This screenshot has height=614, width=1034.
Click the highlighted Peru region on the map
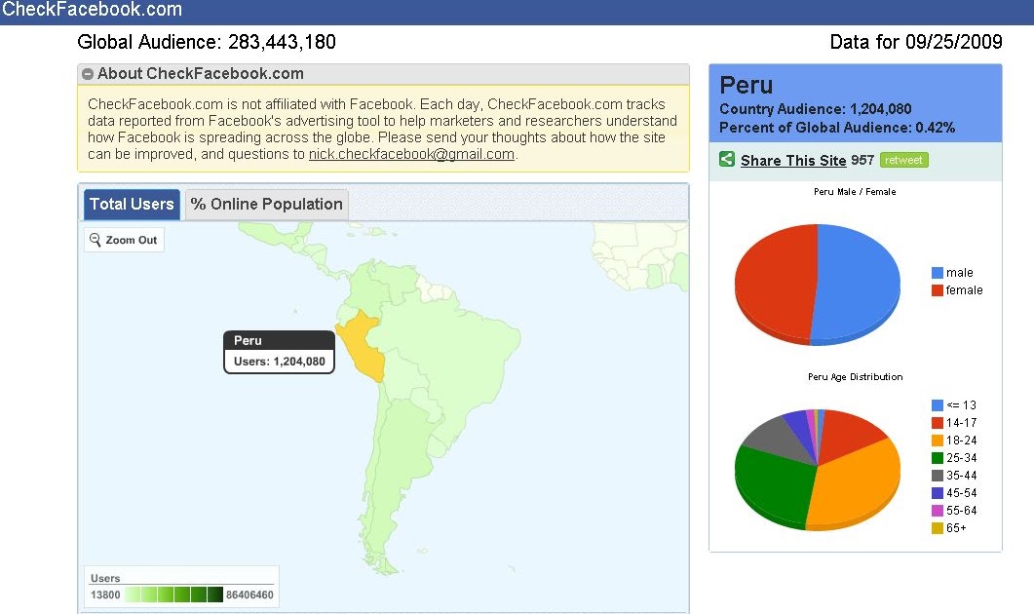click(x=360, y=346)
